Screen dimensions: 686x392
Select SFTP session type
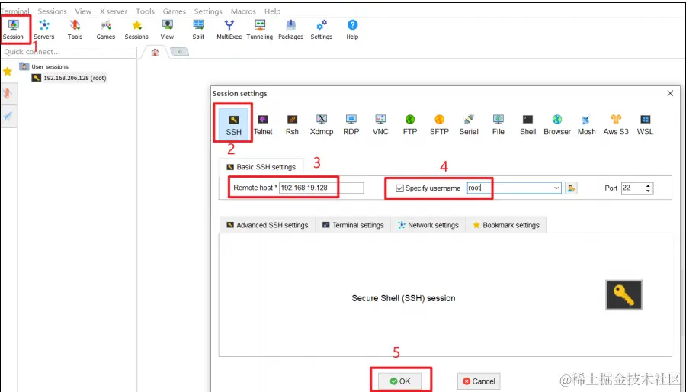(x=439, y=124)
